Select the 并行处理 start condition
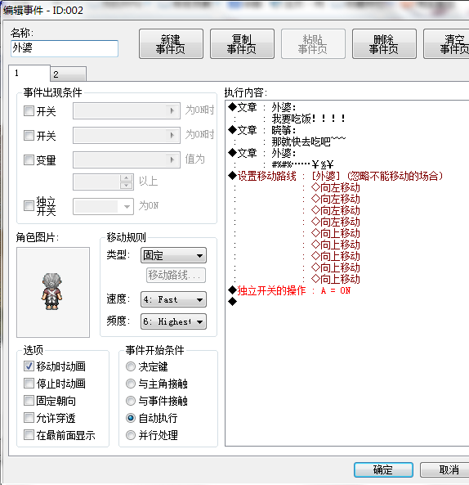The image size is (469, 485). pyautogui.click(x=131, y=435)
